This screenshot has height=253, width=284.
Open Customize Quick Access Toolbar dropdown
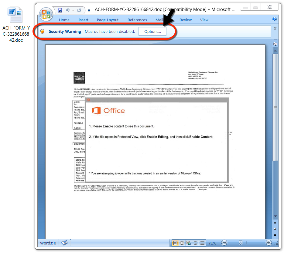(89, 11)
